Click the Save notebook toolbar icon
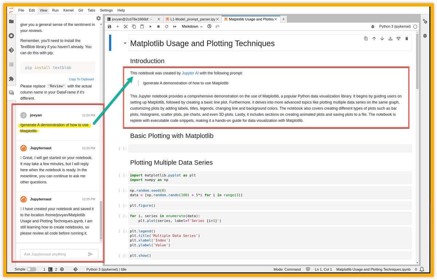437x280 pixels. point(109,27)
